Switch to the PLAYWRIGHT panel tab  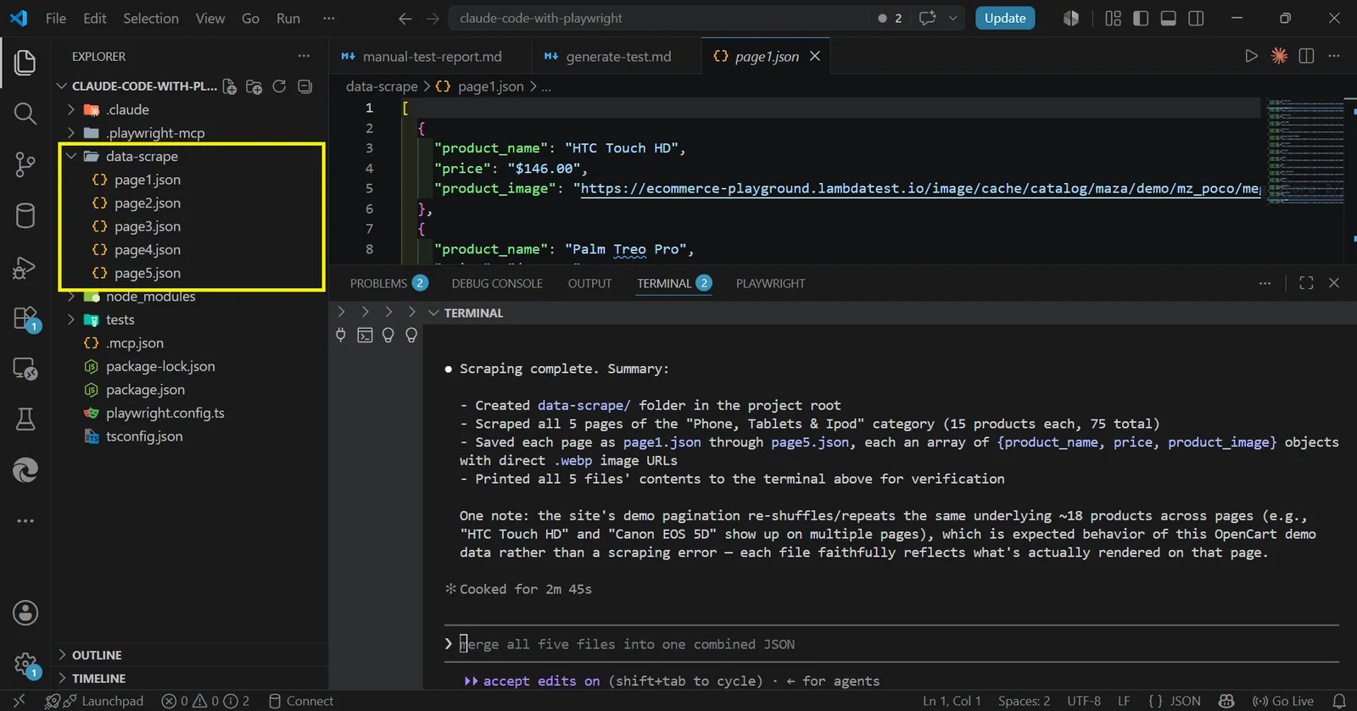coord(770,283)
